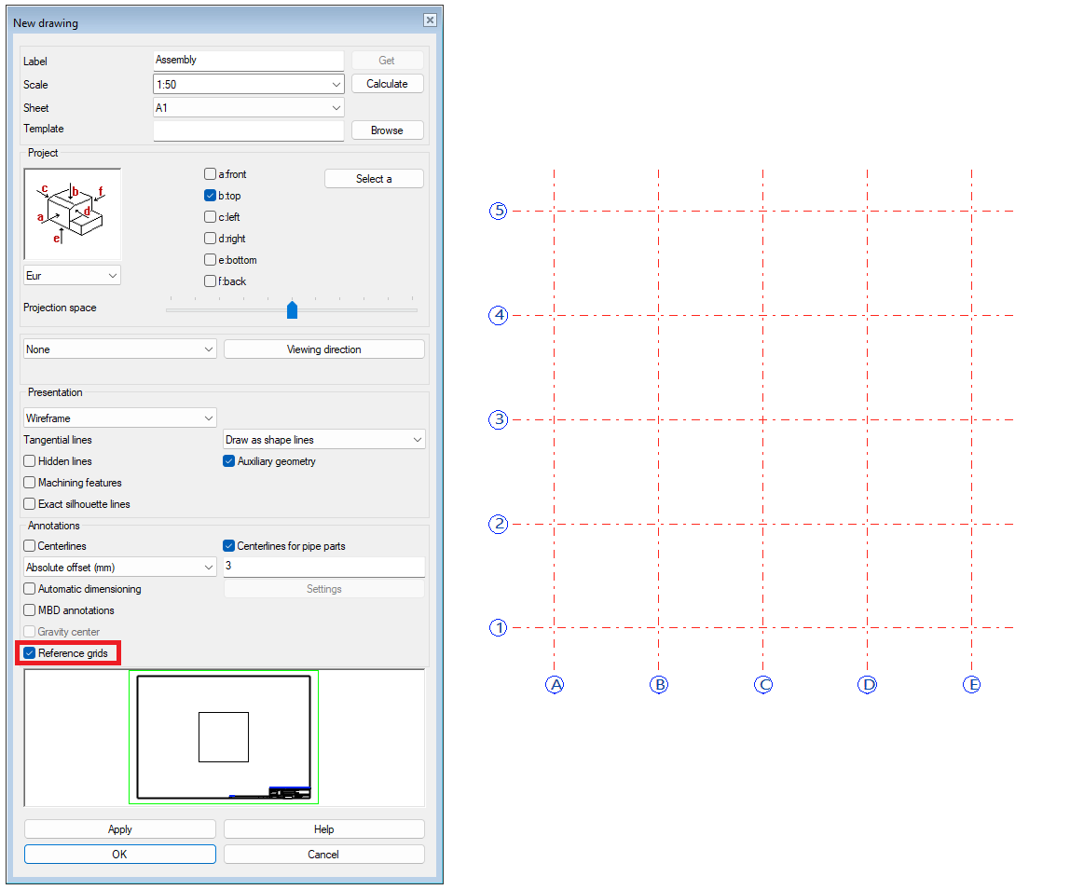Uncheck Auxiliary geometry option

[229, 461]
